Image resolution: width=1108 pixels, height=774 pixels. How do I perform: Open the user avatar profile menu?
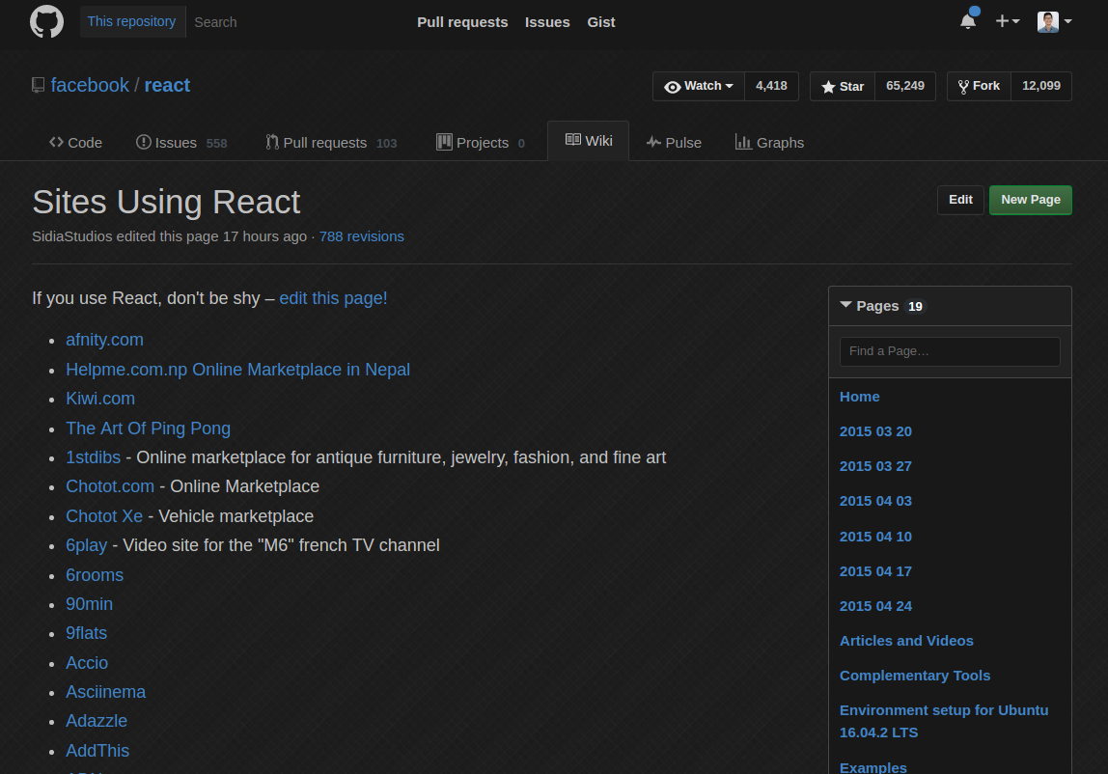click(x=1054, y=21)
